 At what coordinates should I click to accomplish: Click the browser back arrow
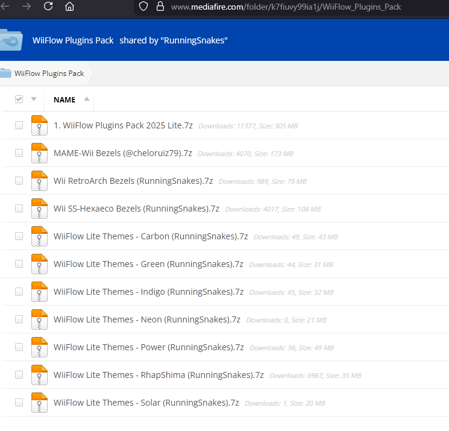5,6
